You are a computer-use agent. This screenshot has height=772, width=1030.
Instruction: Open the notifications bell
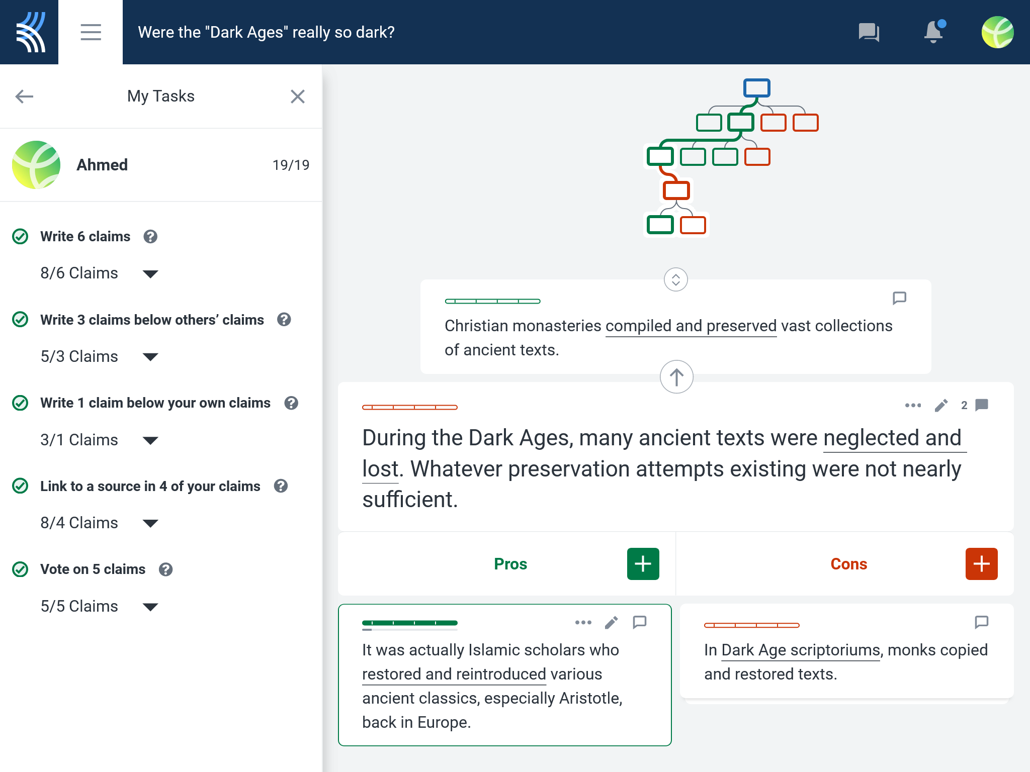click(x=933, y=32)
